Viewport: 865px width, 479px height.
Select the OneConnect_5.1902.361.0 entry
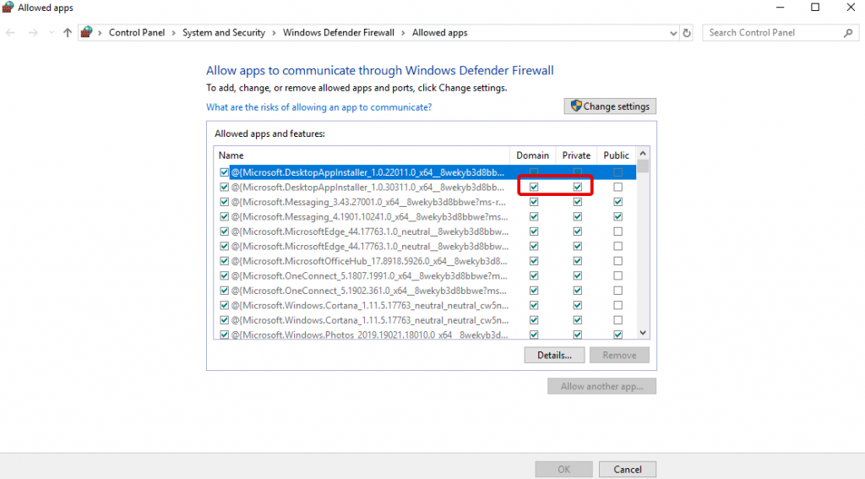pos(368,291)
